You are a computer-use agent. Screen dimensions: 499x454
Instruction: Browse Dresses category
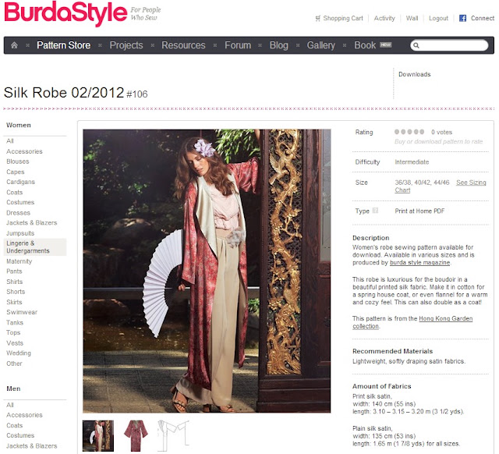(19, 213)
